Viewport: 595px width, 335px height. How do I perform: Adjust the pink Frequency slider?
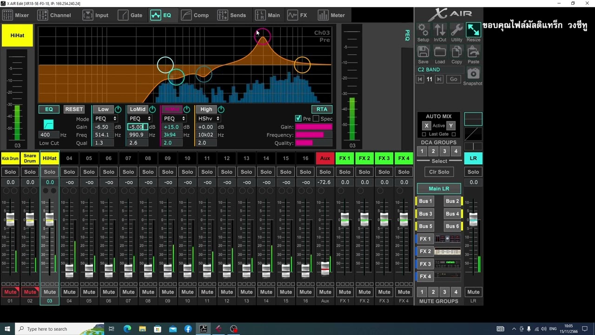[x=314, y=135]
